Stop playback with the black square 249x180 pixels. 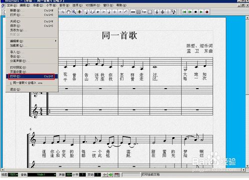pos(196,12)
